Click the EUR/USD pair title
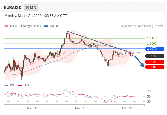 pos(13,8)
